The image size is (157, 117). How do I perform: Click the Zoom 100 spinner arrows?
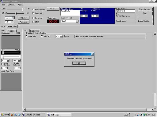point(61,36)
